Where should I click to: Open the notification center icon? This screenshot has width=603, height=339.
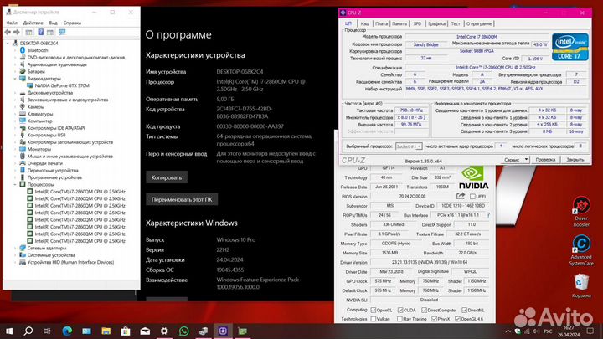pyautogui.click(x=590, y=331)
